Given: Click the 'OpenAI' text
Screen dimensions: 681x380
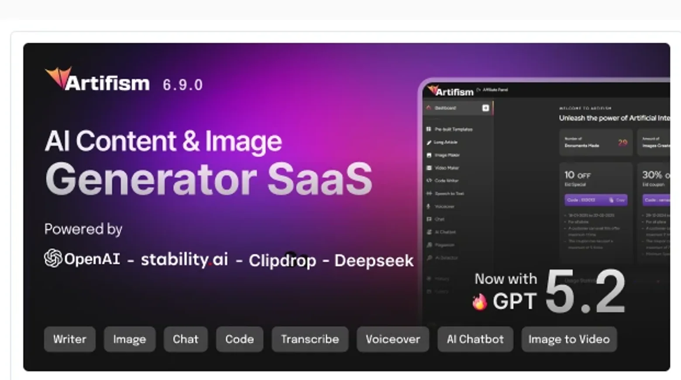Looking at the screenshot, I should pos(92,259).
